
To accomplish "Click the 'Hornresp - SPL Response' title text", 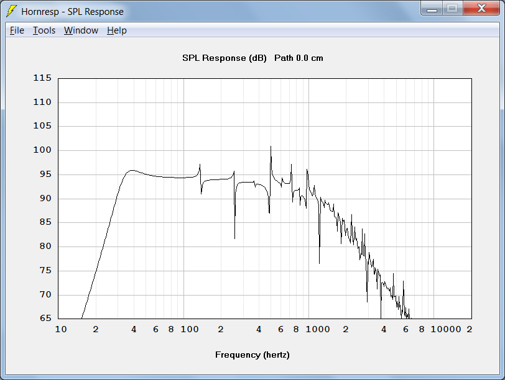I will (73, 12).
